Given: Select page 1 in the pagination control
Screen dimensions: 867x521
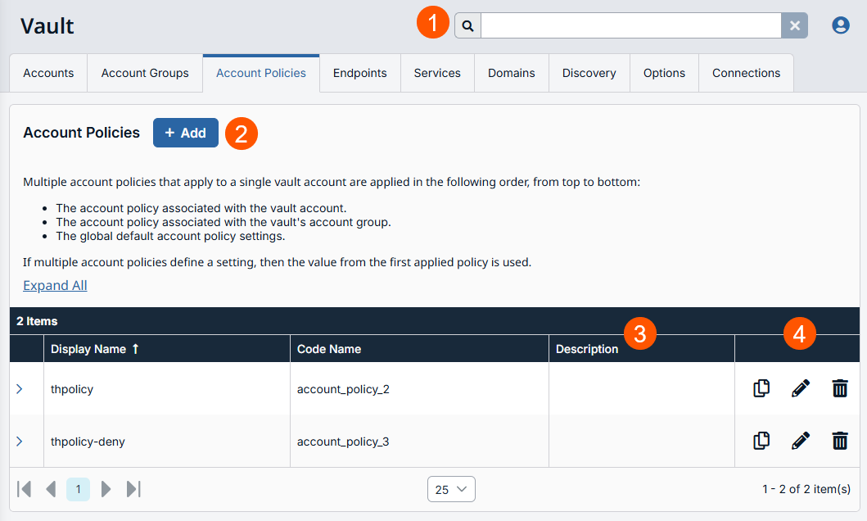Looking at the screenshot, I should 78,489.
